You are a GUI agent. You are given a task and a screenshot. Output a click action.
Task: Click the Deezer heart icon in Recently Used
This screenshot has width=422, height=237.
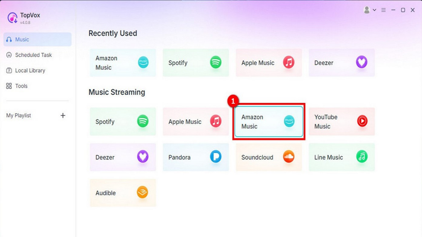click(x=361, y=63)
